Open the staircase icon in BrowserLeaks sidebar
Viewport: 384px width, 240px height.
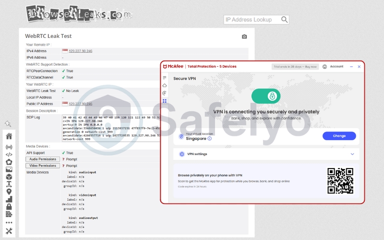(9, 199)
